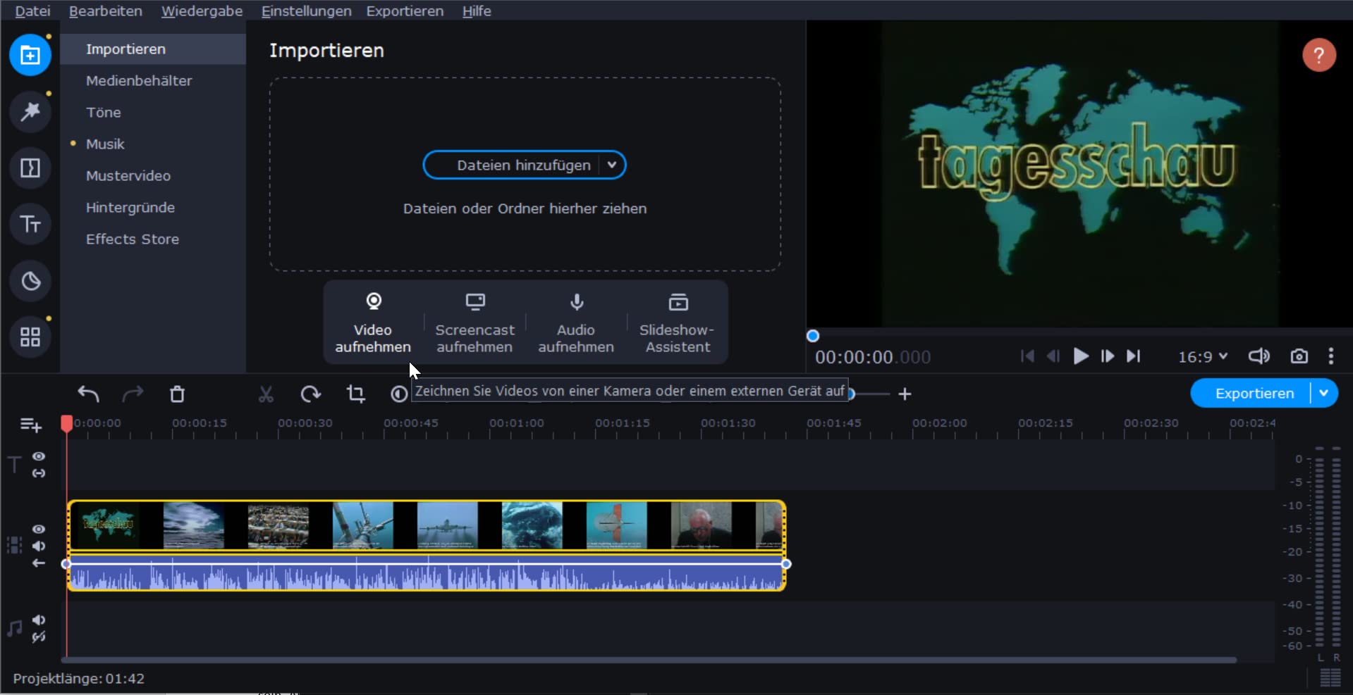This screenshot has width=1353, height=695.
Task: Open the 16:9 aspect ratio dropdown
Action: click(1203, 357)
